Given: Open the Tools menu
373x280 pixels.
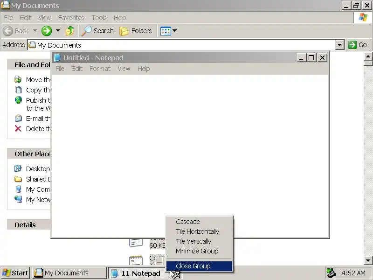Looking at the screenshot, I should (x=99, y=18).
